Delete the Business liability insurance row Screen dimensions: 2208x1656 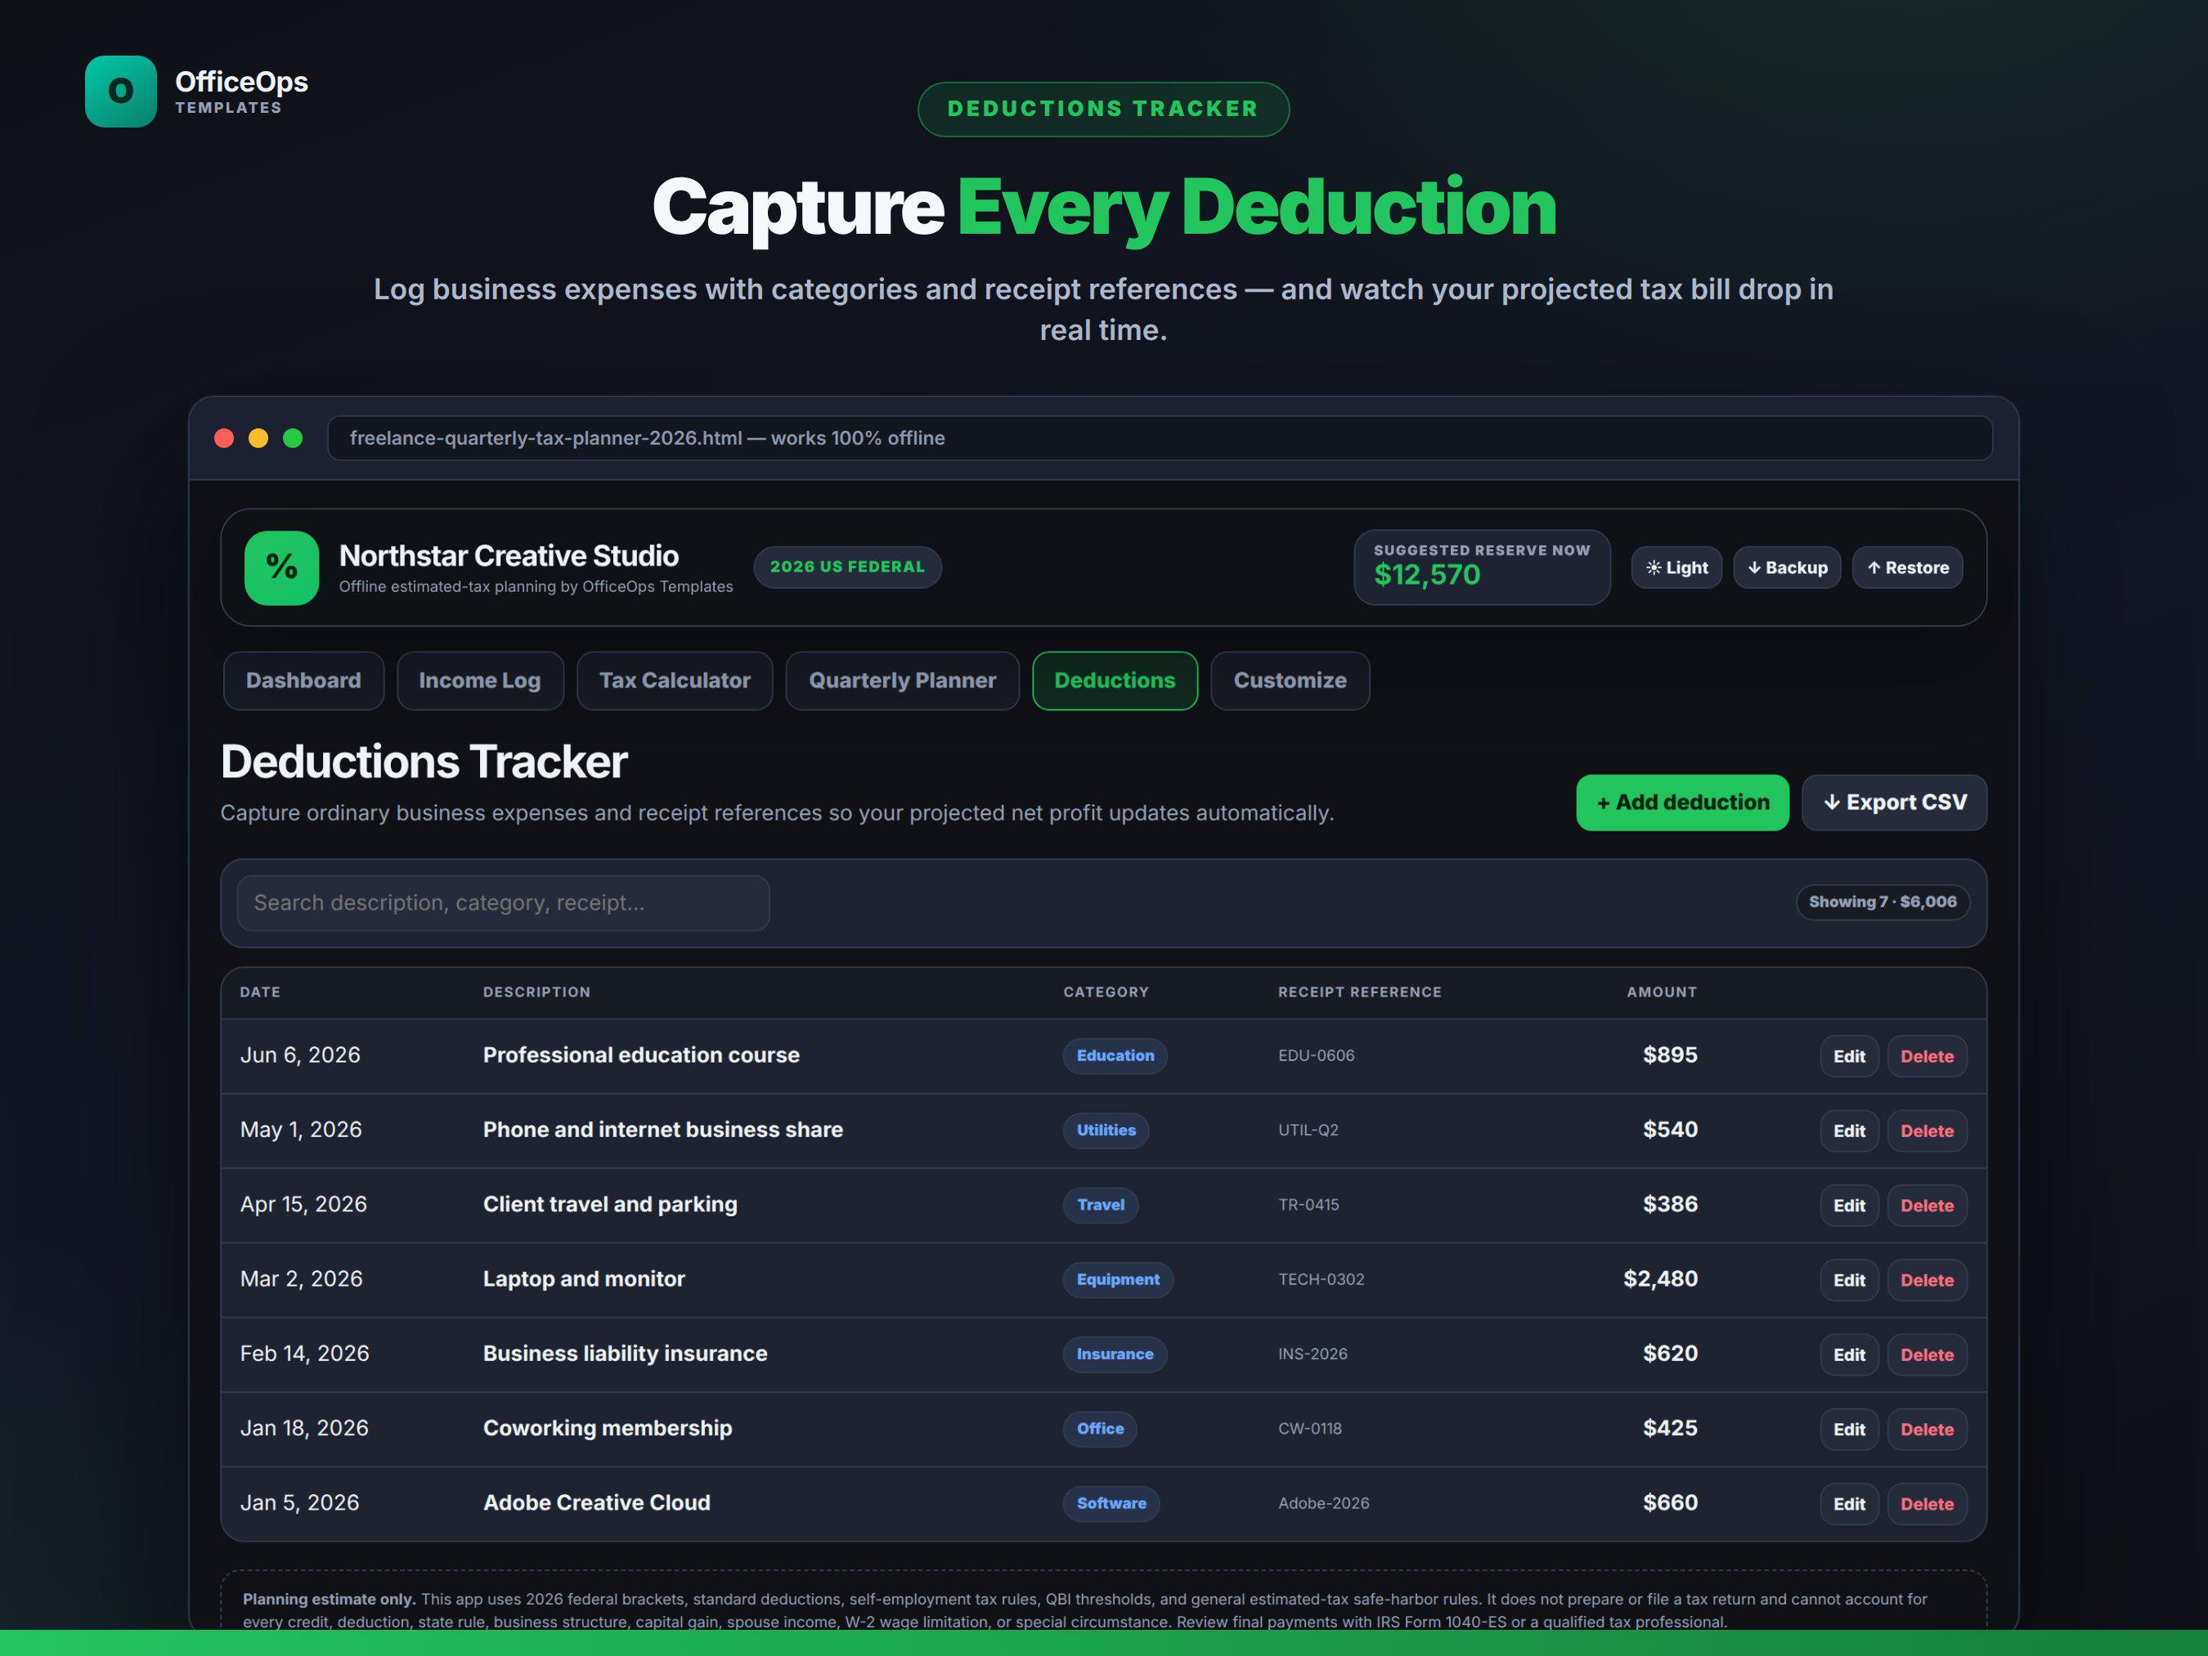pyautogui.click(x=1927, y=1356)
